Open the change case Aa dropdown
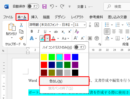The height and width of the screenshot is (99, 130). coord(66,38)
